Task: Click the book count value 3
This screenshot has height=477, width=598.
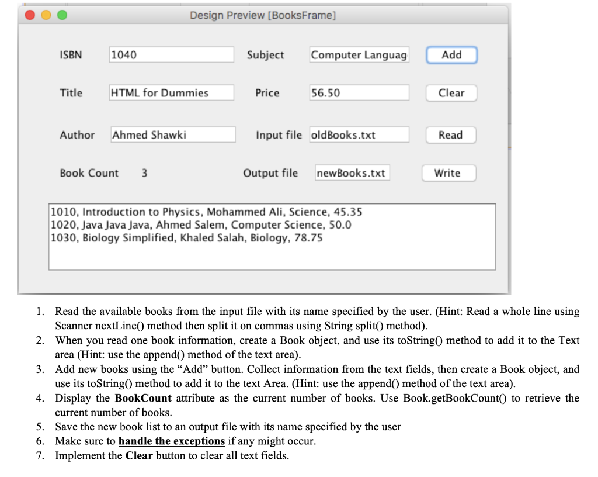Action: coord(144,172)
